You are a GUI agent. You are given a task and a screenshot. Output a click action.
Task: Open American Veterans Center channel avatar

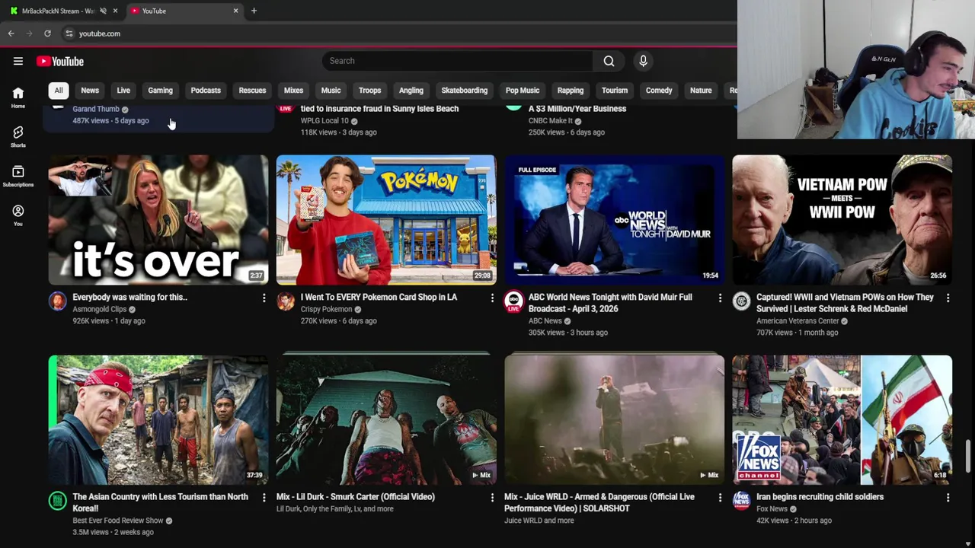pyautogui.click(x=741, y=301)
